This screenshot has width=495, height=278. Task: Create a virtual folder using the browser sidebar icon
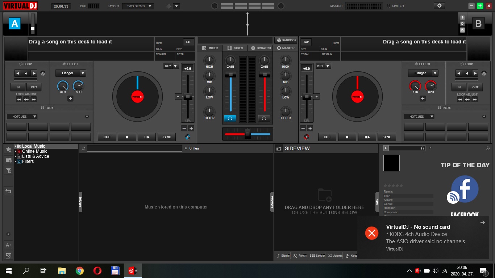[8, 160]
